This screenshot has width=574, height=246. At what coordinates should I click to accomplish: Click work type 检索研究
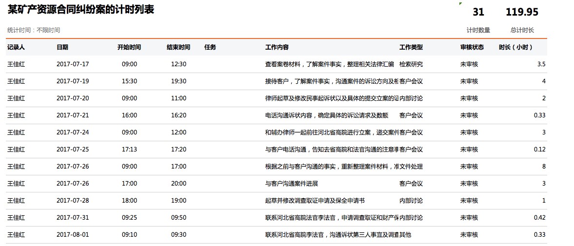(x=411, y=64)
